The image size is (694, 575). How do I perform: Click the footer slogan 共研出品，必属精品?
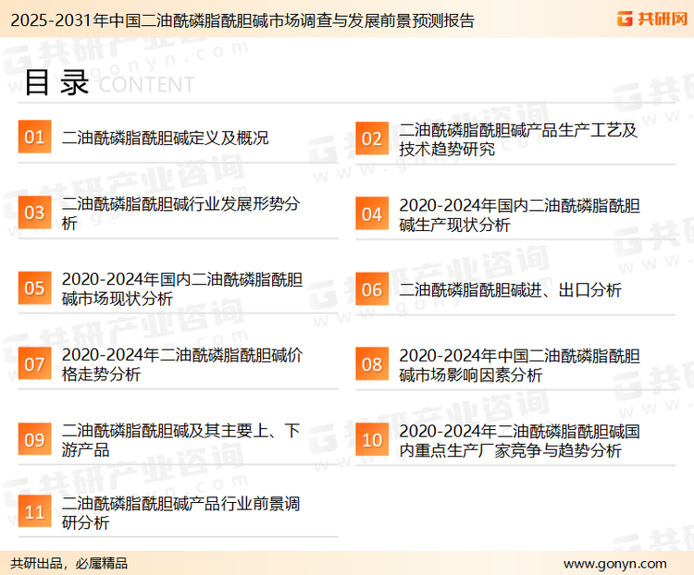click(x=69, y=564)
